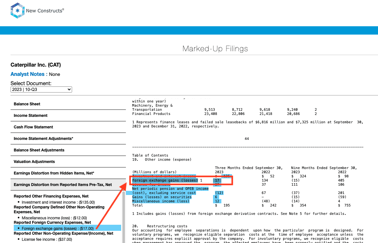Viewport: 378px width, 243px height.
Task: Select the Income Statement tab
Action: 68,116
